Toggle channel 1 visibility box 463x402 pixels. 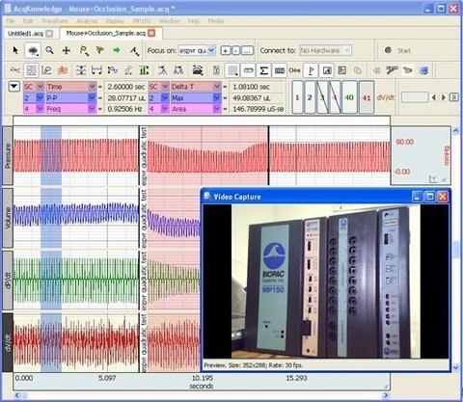tap(297, 97)
